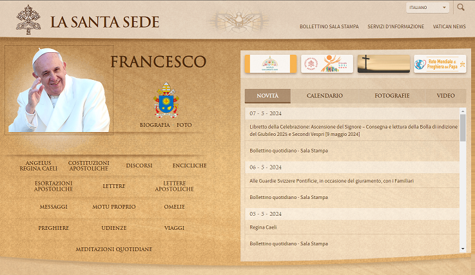Screen dimensions: 475x275
Task: Click the search magnifier icon
Action: (x=461, y=7)
